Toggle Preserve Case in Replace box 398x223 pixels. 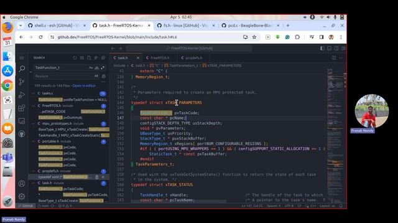(96, 76)
